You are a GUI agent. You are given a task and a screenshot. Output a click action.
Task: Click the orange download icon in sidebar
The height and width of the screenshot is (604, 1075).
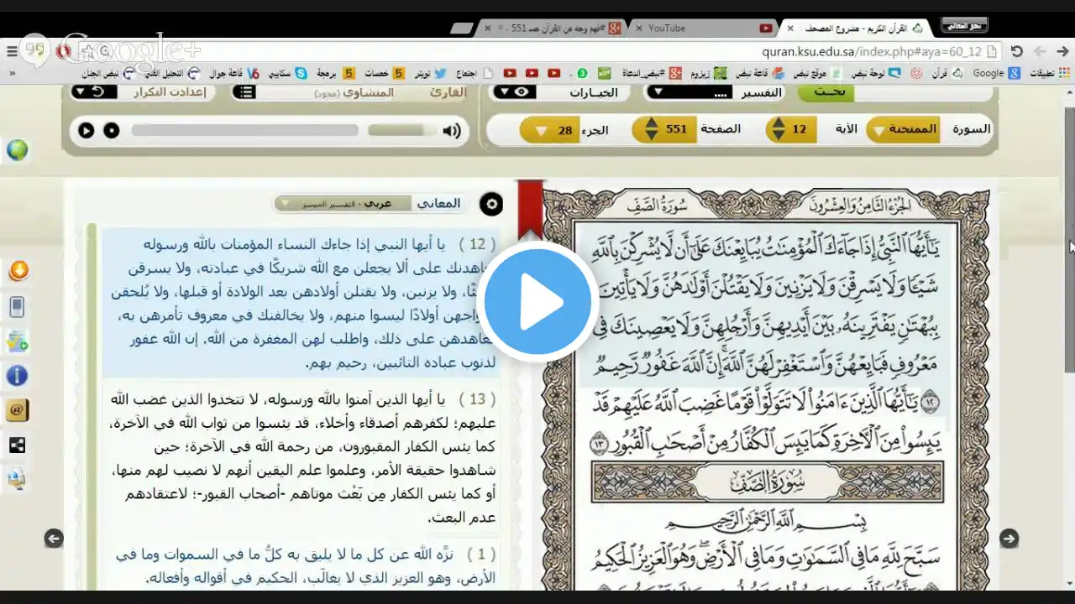18,271
